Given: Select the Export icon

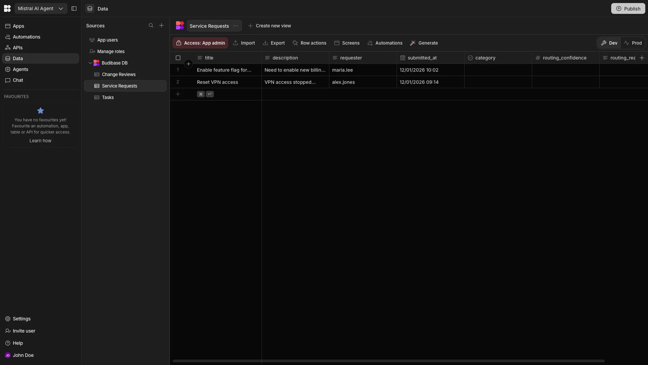Looking at the screenshot, I should (266, 43).
